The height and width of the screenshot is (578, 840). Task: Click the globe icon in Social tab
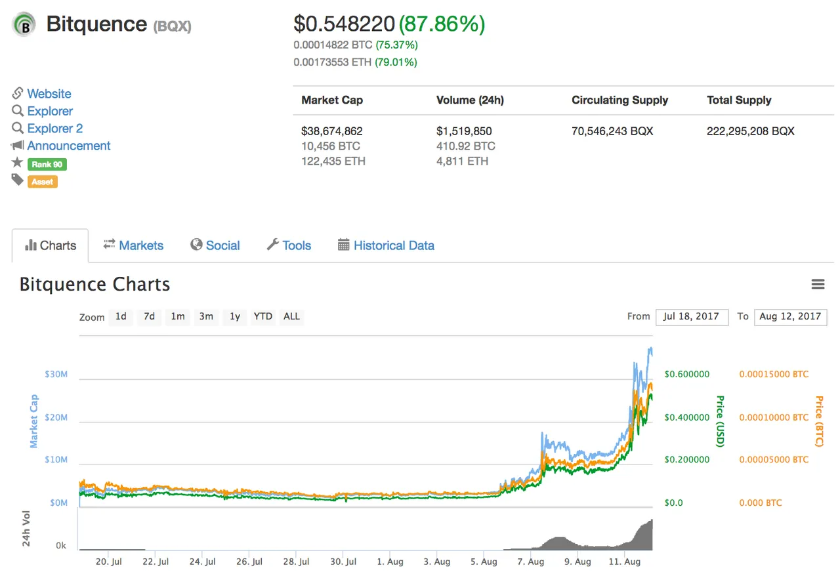(x=196, y=245)
